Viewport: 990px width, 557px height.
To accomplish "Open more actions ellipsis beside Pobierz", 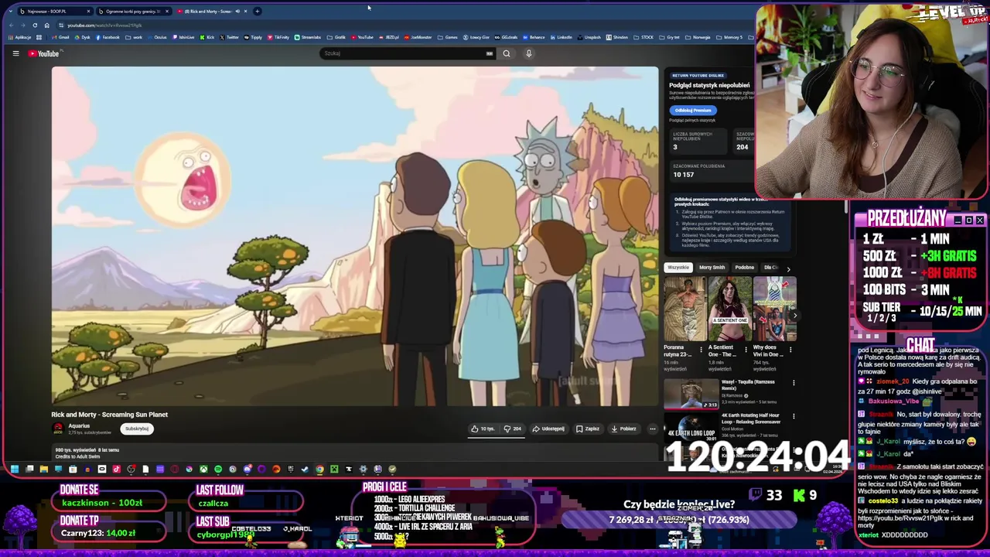I will [653, 429].
